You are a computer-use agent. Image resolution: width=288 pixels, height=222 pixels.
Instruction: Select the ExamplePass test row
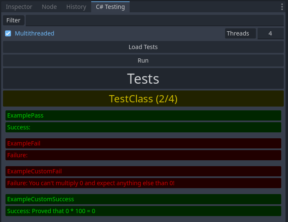pos(143,115)
